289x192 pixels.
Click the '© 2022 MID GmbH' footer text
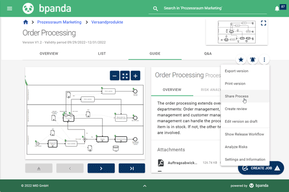(35, 186)
